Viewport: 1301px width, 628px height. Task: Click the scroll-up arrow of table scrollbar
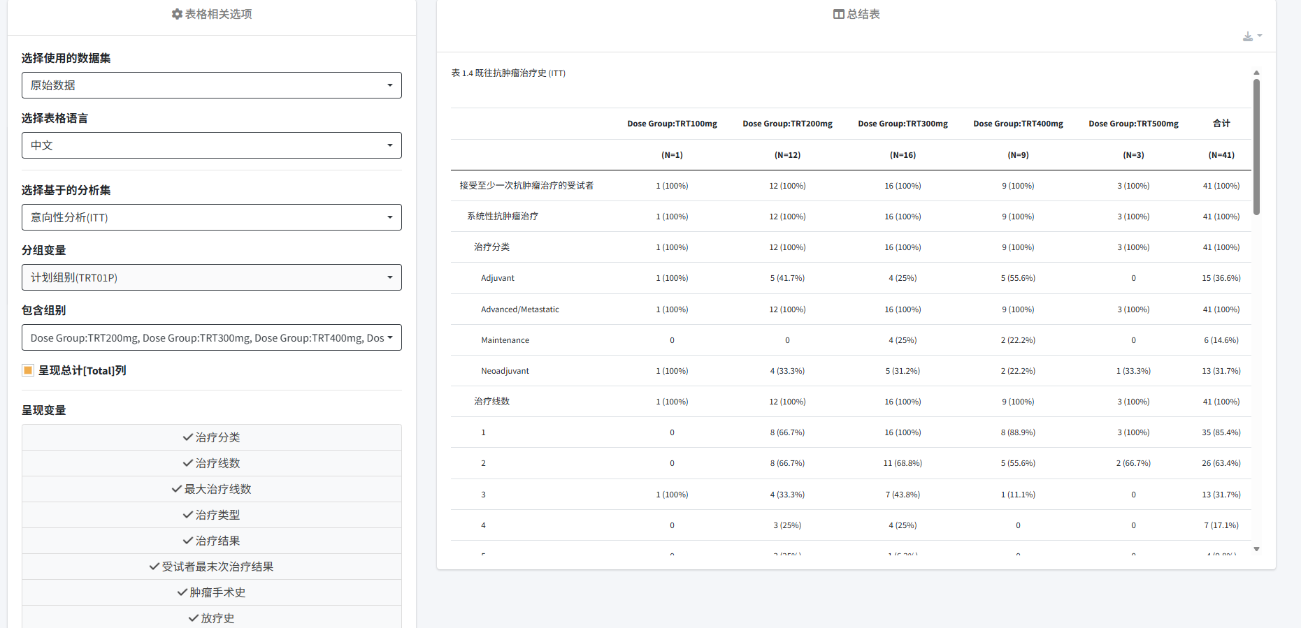1256,73
